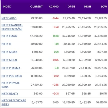The image size is (108, 108).
Task: Click NIFTY METAL percent change value -0.65
Action: click(55, 60)
